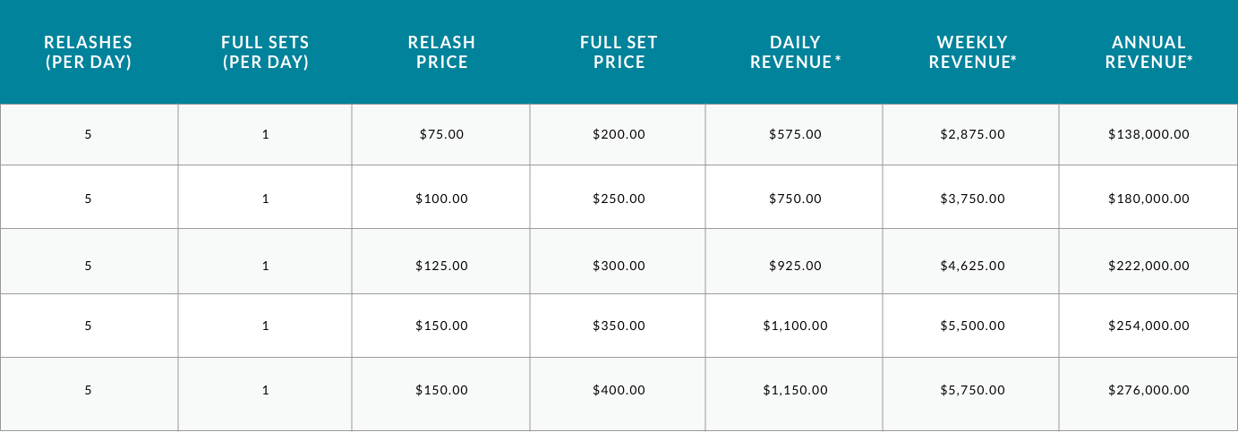1238x432 pixels.
Task: Click the Relashes (Per Day) column header
Action: [88, 52]
